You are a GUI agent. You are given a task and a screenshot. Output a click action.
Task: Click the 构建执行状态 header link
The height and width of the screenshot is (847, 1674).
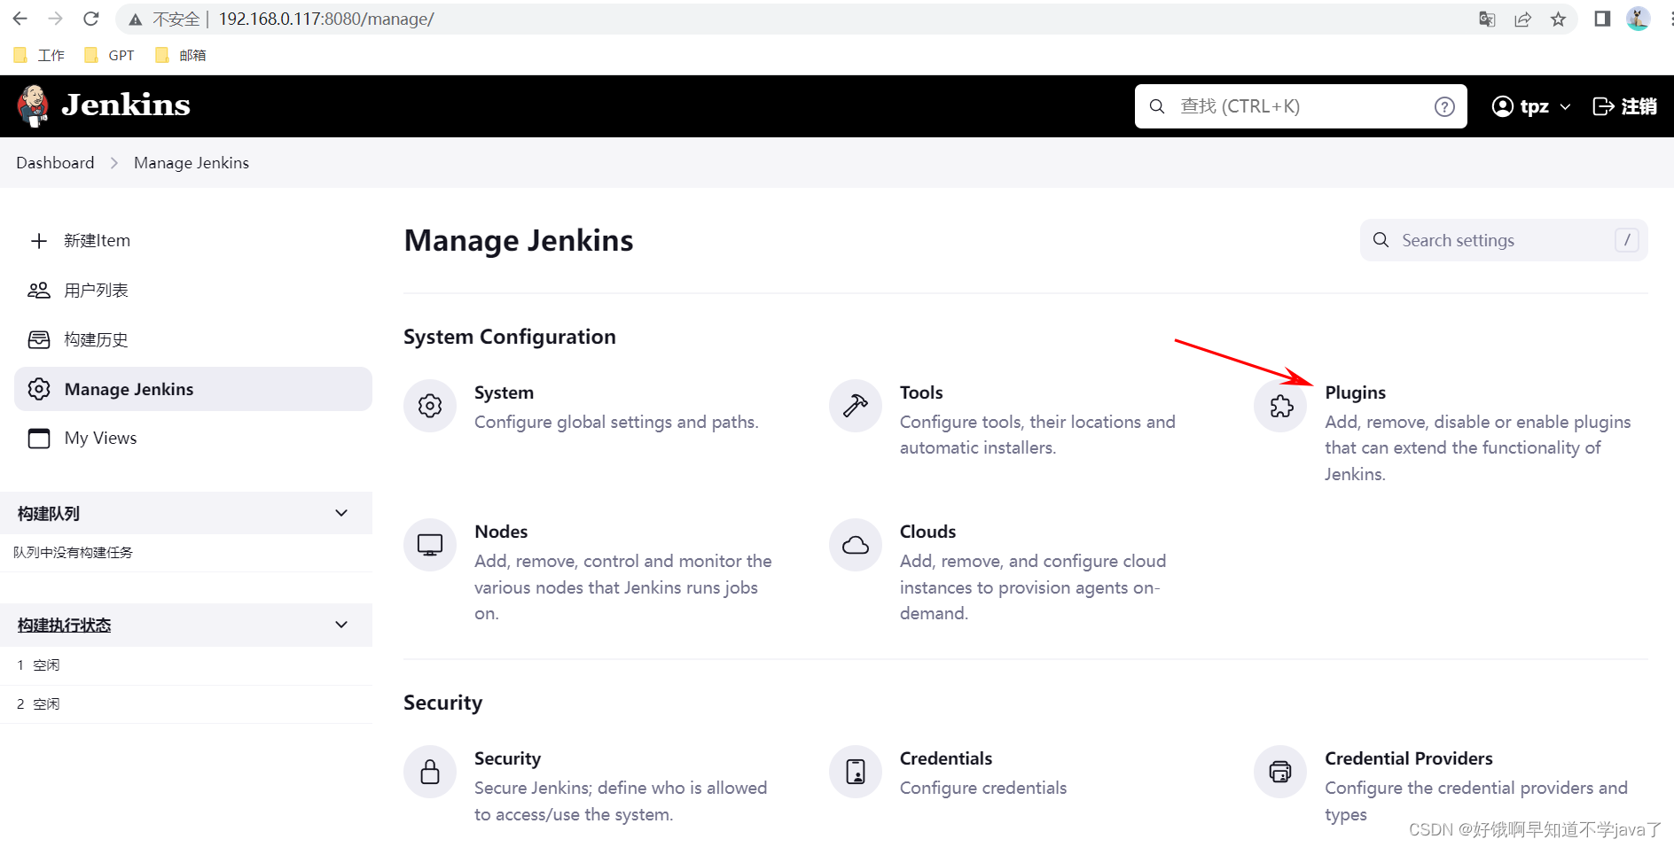coord(65,626)
